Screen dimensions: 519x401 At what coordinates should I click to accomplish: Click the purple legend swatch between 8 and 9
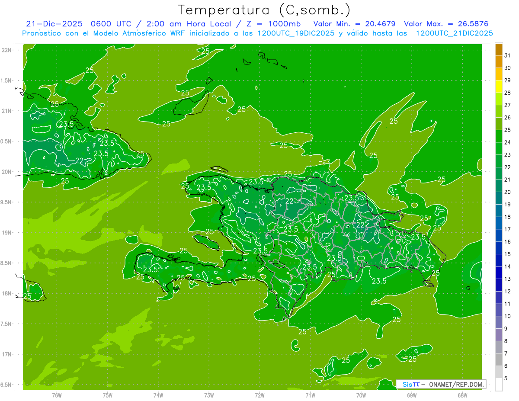[499, 335]
